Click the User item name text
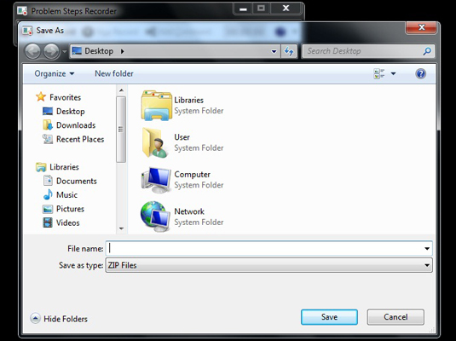 (x=182, y=137)
